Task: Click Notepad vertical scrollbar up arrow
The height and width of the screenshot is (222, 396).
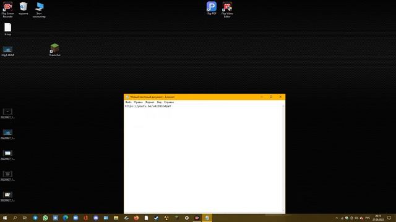Action: pyautogui.click(x=283, y=106)
